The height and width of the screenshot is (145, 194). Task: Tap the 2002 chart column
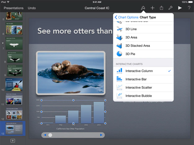point(86,114)
